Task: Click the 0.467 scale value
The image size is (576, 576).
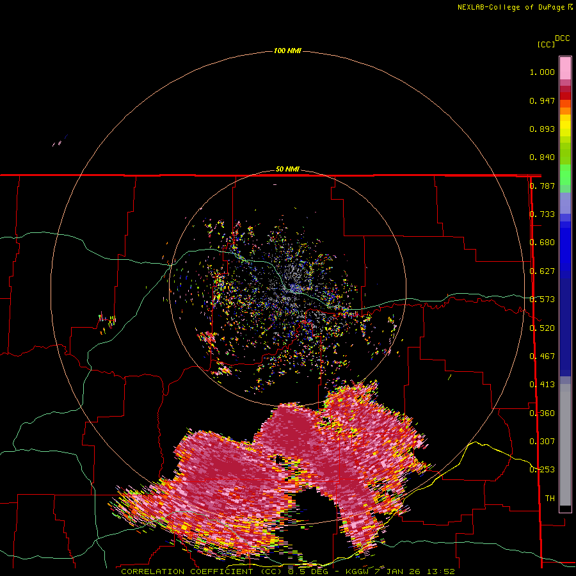Action: pyautogui.click(x=542, y=356)
